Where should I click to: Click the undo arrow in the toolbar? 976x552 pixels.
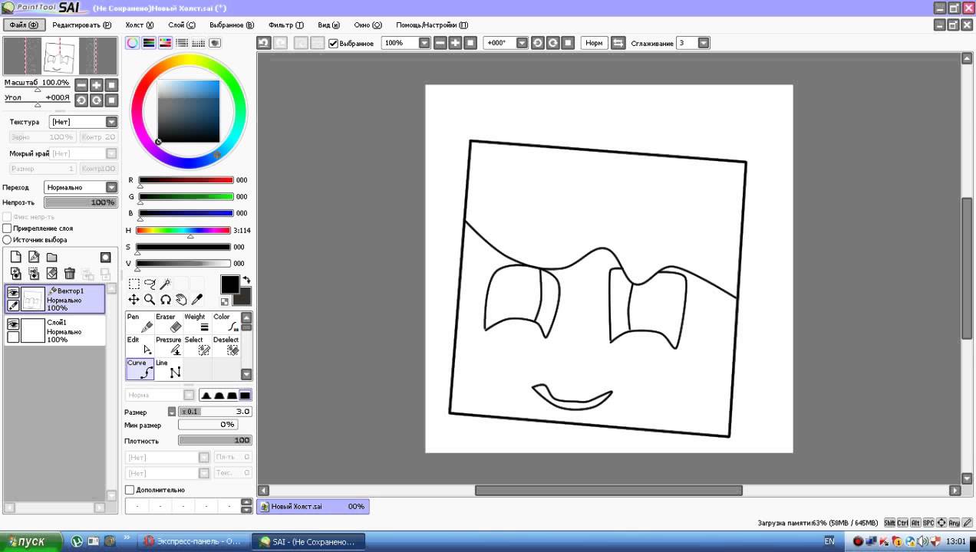[x=263, y=43]
